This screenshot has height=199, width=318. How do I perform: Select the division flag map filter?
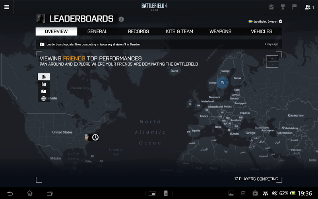tap(44, 92)
